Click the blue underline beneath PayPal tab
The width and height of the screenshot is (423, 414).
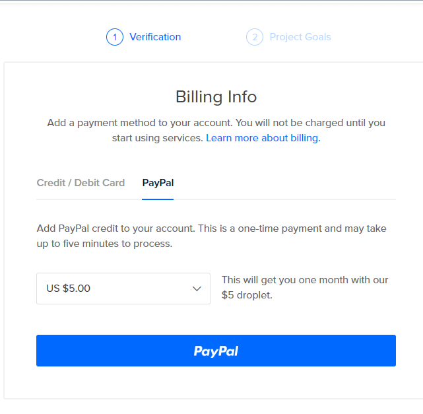[x=158, y=199]
